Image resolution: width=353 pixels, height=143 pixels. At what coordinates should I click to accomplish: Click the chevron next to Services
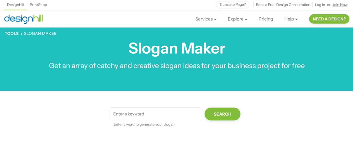[x=215, y=19]
